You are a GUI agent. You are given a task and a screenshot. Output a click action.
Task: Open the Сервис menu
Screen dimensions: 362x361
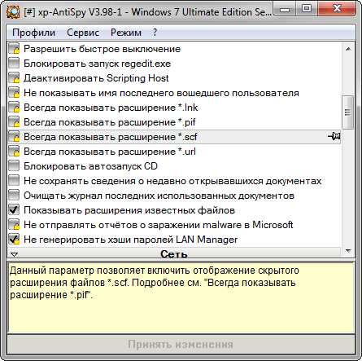point(83,33)
